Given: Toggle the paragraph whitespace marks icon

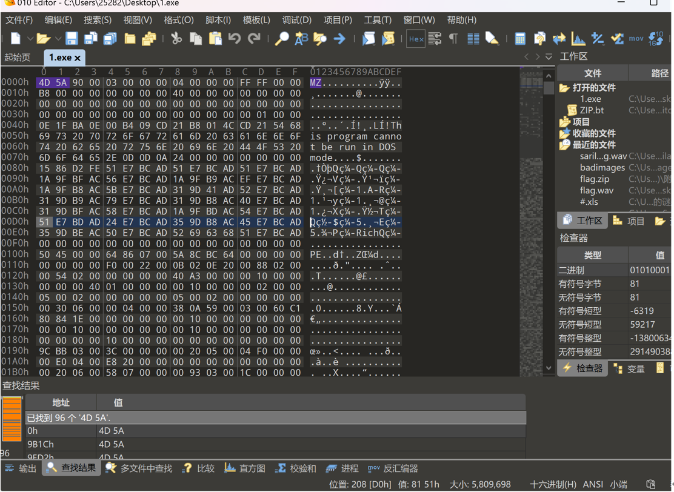Looking at the screenshot, I should 453,39.
